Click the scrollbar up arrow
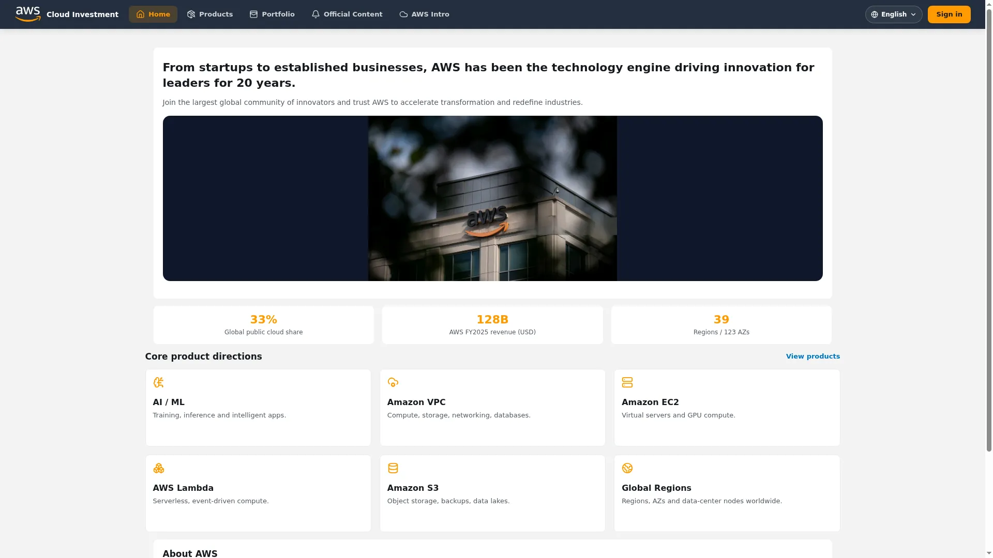Viewport: 993px width, 558px height. [x=989, y=4]
